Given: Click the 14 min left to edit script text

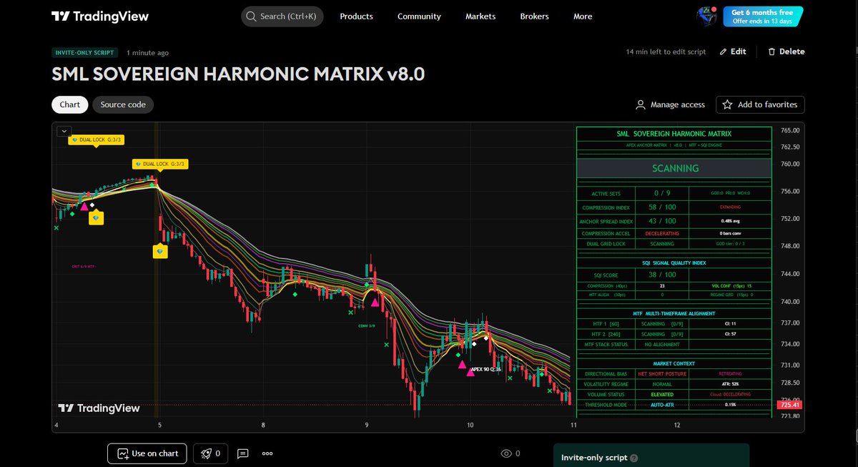Looking at the screenshot, I should 666,51.
